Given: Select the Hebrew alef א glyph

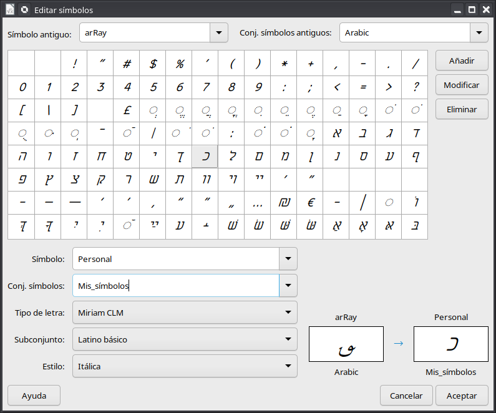Looking at the screenshot, I should 336,133.
